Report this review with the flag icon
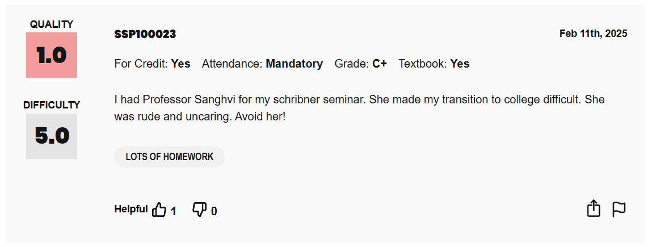Image resolution: width=648 pixels, height=247 pixels. [x=618, y=210]
